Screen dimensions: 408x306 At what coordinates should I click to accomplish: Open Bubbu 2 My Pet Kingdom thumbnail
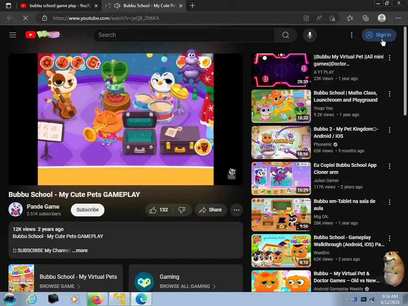(x=281, y=142)
